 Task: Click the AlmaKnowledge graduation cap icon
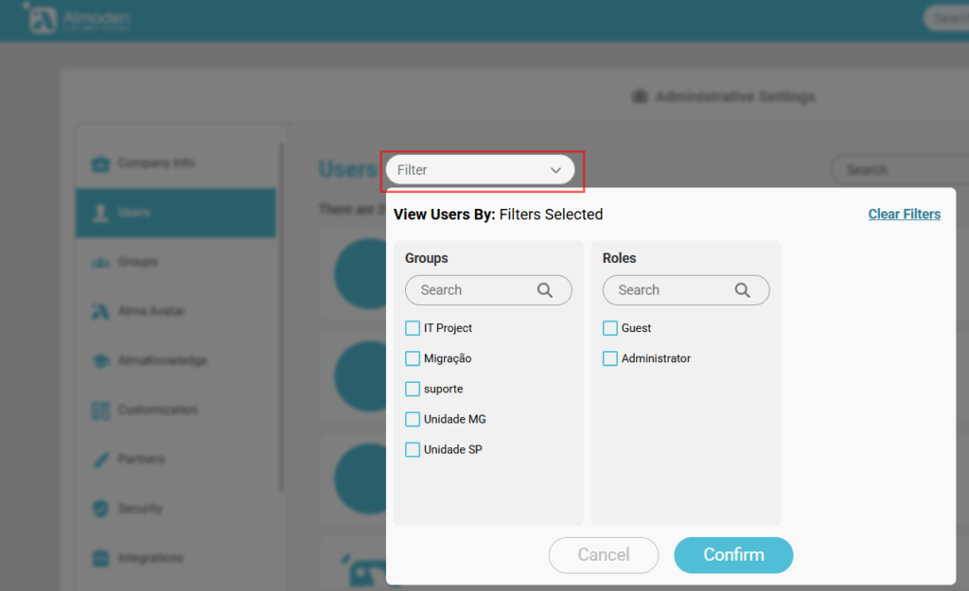tap(100, 360)
